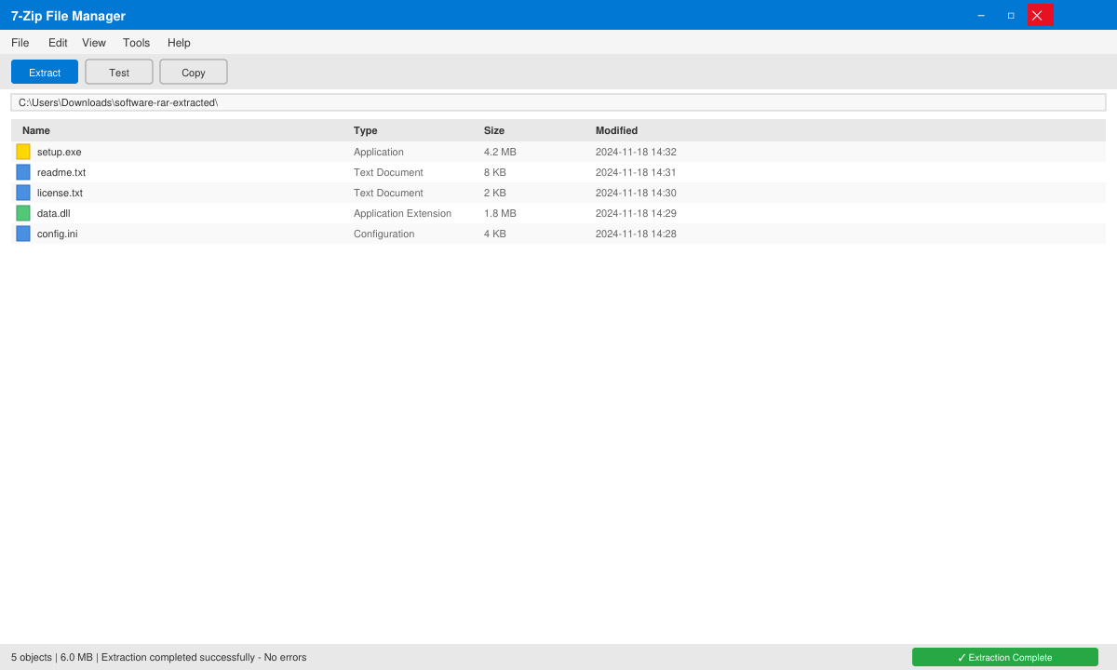The height and width of the screenshot is (670, 1117).
Task: Open the File menu
Action: (x=20, y=43)
